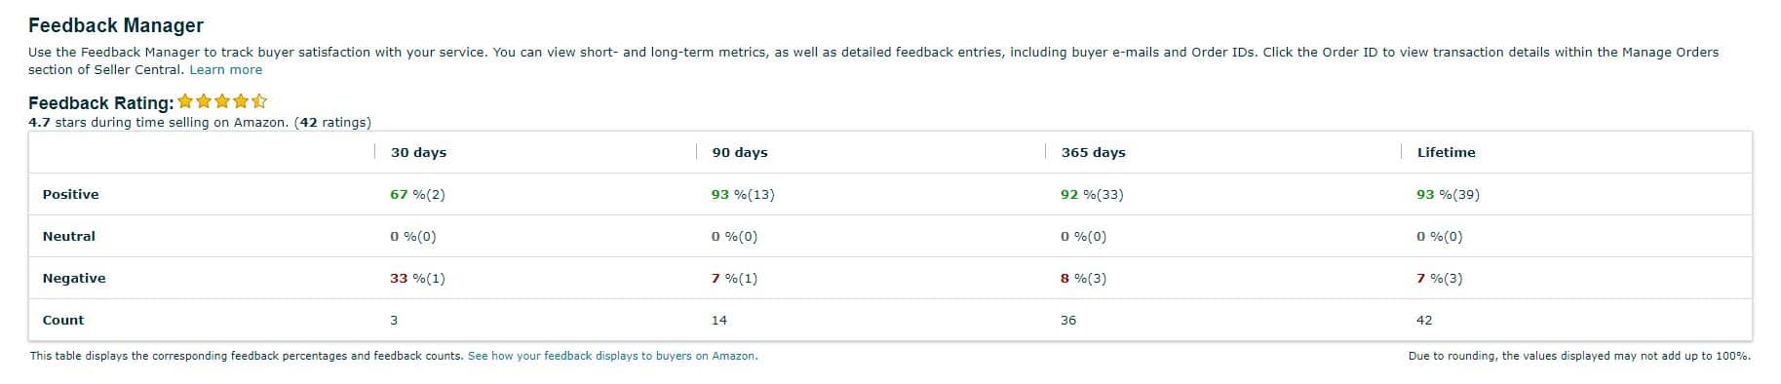Click the 8% negative value under 365 days
This screenshot has width=1781, height=384.
click(1083, 279)
